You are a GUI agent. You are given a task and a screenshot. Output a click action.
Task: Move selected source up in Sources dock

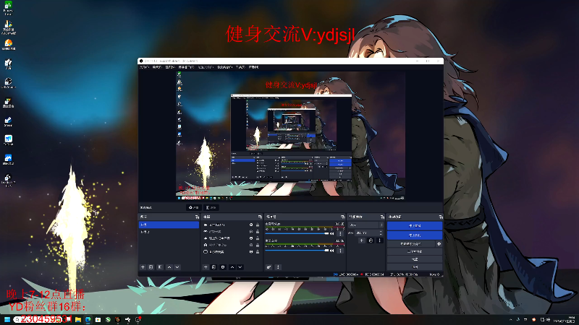(x=232, y=266)
